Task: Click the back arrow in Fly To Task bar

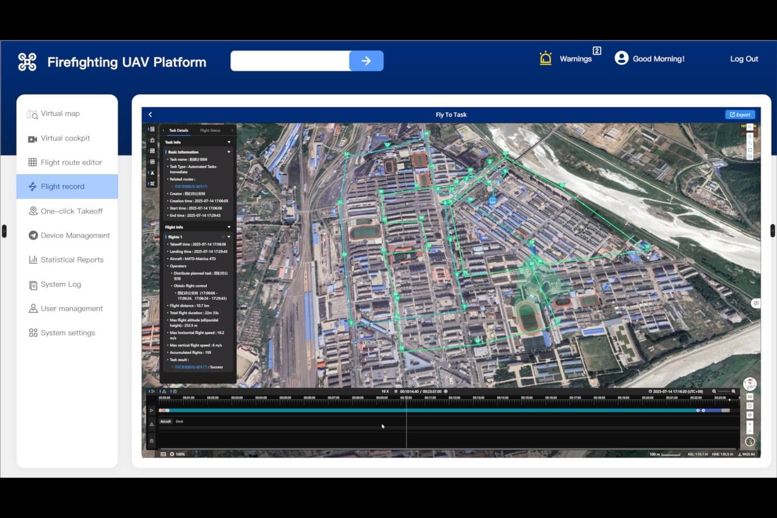Action: (x=150, y=114)
